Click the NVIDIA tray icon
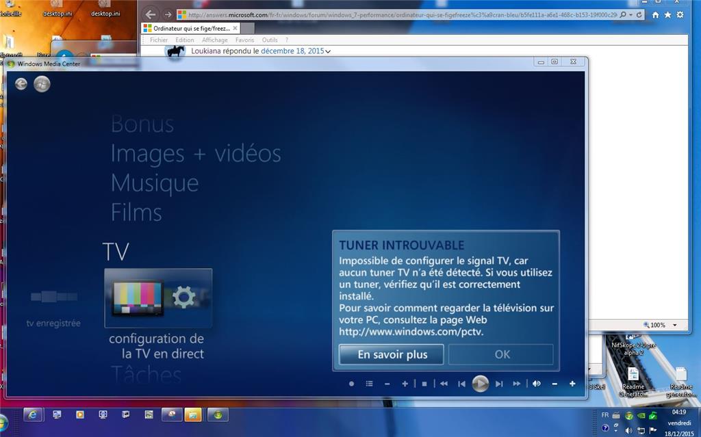The height and width of the screenshot is (437, 701). pyautogui.click(x=641, y=416)
